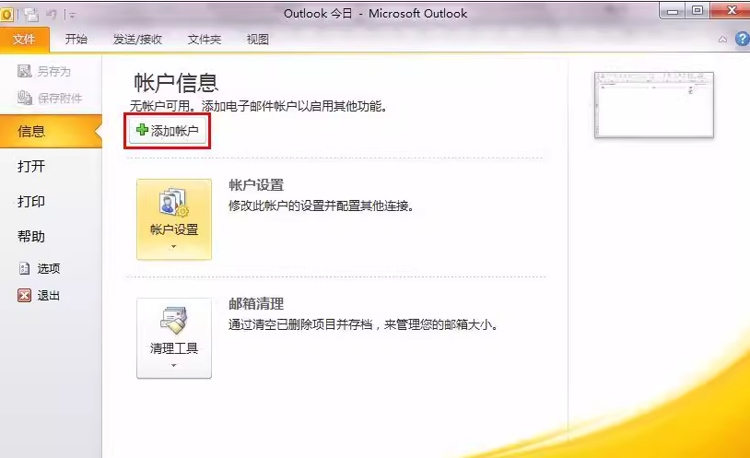This screenshot has width=750, height=458.
Task: Select 打印 (Print) from the backstage menu
Action: click(31, 202)
